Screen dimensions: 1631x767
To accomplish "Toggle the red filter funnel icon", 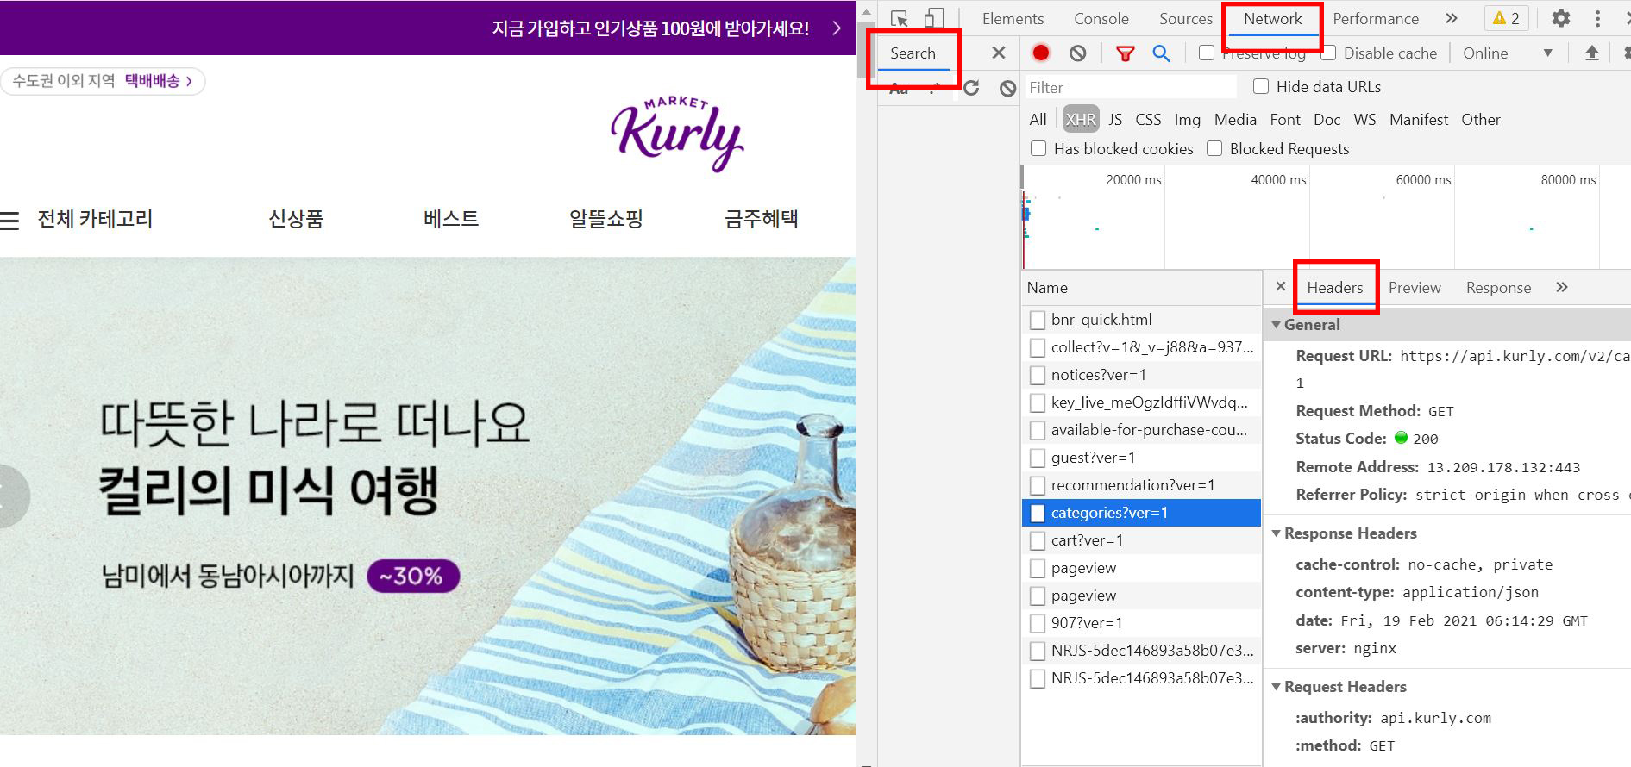I will coord(1125,53).
